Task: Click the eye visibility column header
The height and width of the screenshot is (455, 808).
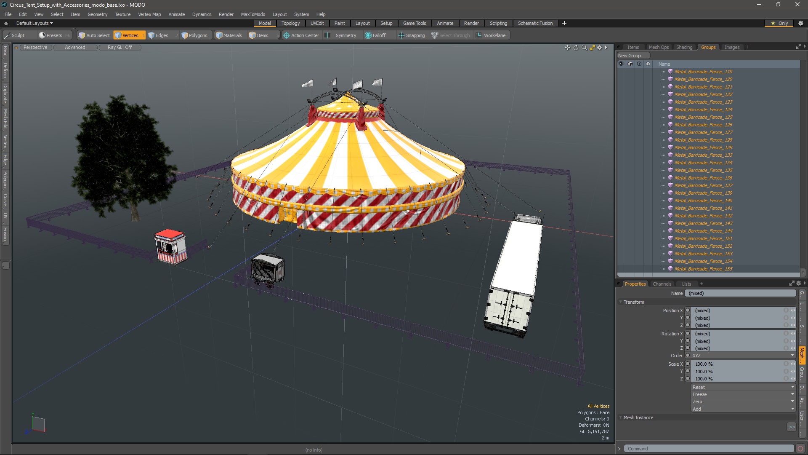Action: [621, 64]
